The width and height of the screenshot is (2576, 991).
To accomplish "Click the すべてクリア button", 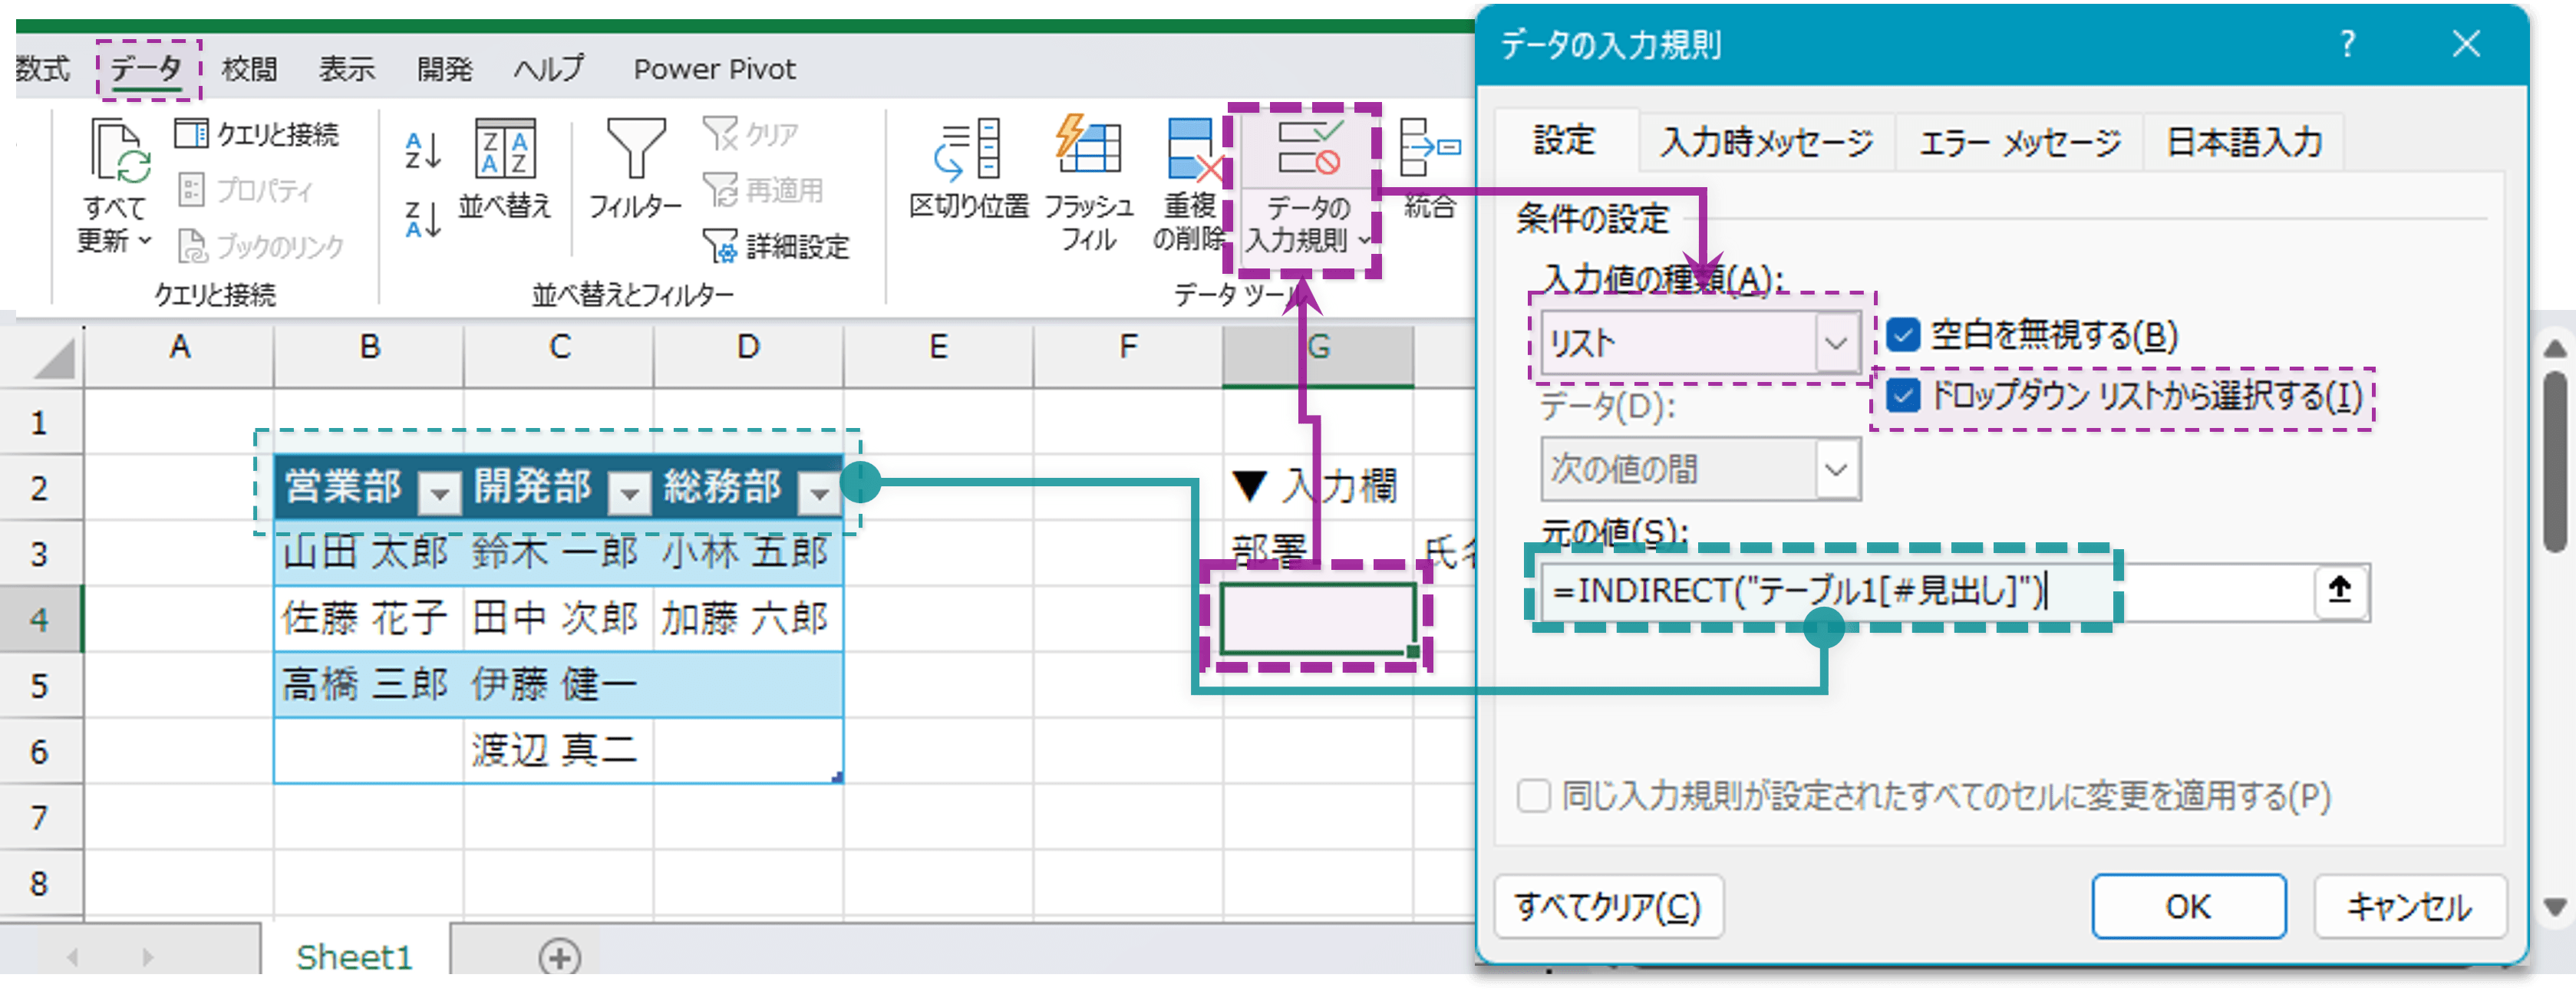I will coord(1608,906).
